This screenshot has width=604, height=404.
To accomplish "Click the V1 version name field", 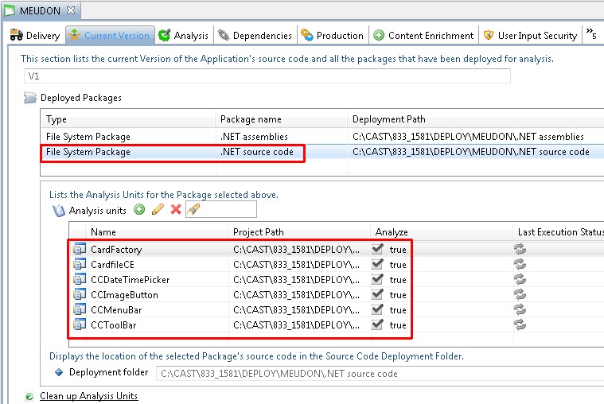I will (x=267, y=76).
